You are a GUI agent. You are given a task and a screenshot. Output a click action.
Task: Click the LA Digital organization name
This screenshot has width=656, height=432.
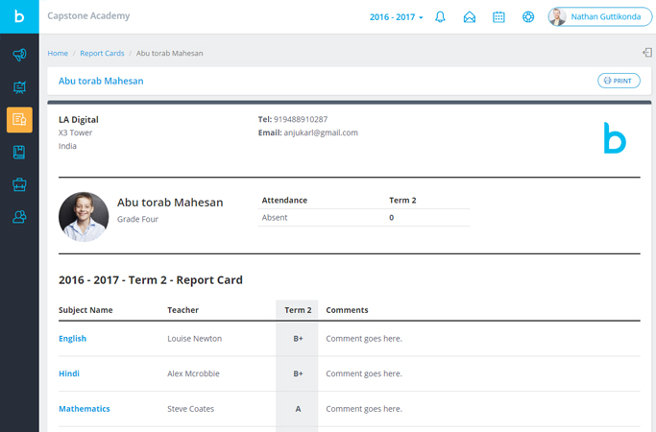(79, 120)
